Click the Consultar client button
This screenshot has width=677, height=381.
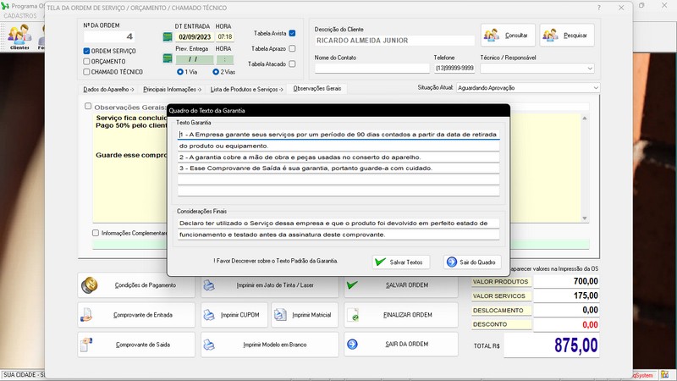[508, 35]
